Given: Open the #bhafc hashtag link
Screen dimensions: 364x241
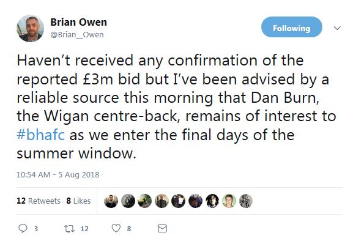Looking at the screenshot, I should click(40, 135).
